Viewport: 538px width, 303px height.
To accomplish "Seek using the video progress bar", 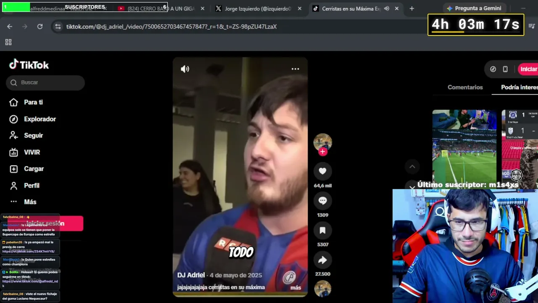I will 240,295.
